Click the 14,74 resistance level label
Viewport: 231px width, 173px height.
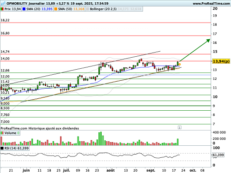(5, 52)
